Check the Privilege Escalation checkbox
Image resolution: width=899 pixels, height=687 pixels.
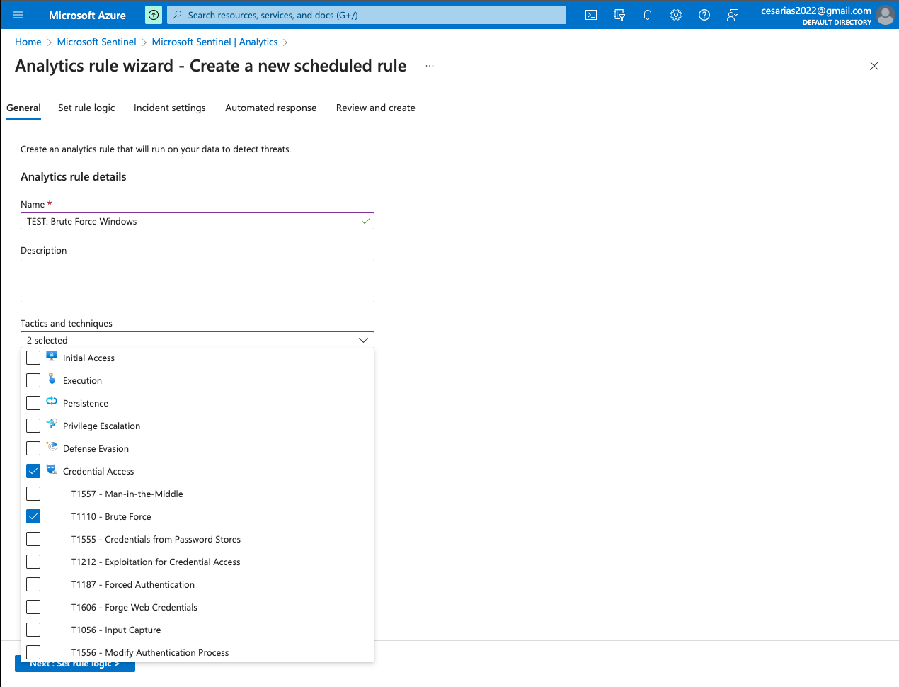[x=33, y=426]
